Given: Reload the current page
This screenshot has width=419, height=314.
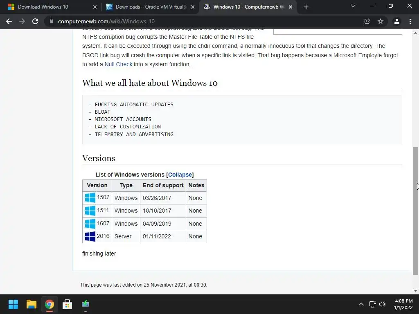Looking at the screenshot, I should point(35,21).
